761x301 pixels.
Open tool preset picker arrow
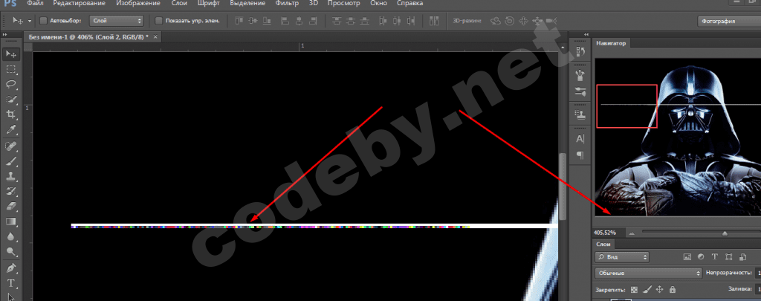pyautogui.click(x=30, y=21)
